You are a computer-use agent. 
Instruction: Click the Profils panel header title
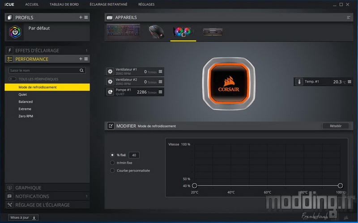pyautogui.click(x=24, y=17)
